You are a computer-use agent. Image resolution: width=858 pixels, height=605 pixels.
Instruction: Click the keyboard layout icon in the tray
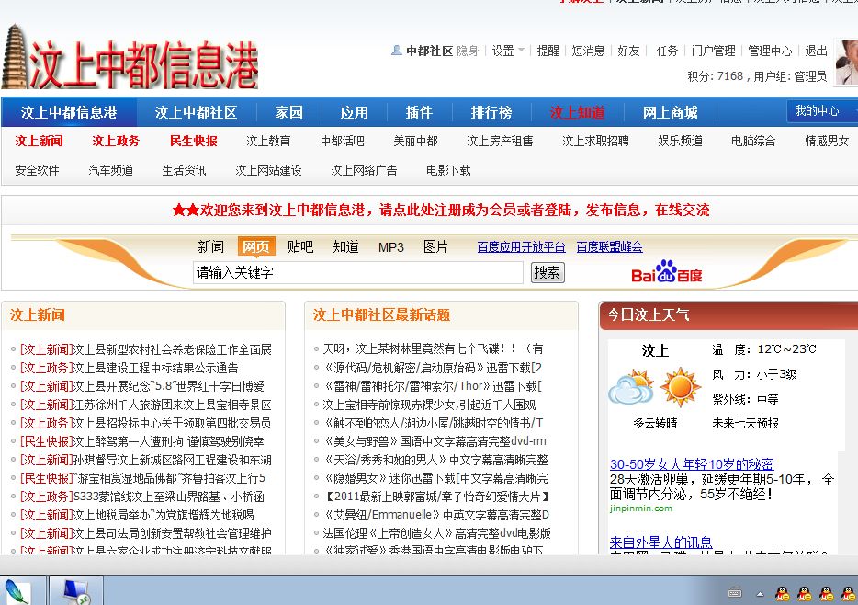pyautogui.click(x=735, y=593)
